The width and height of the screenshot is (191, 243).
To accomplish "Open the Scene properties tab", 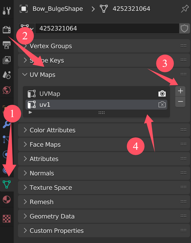I will click(7, 75).
